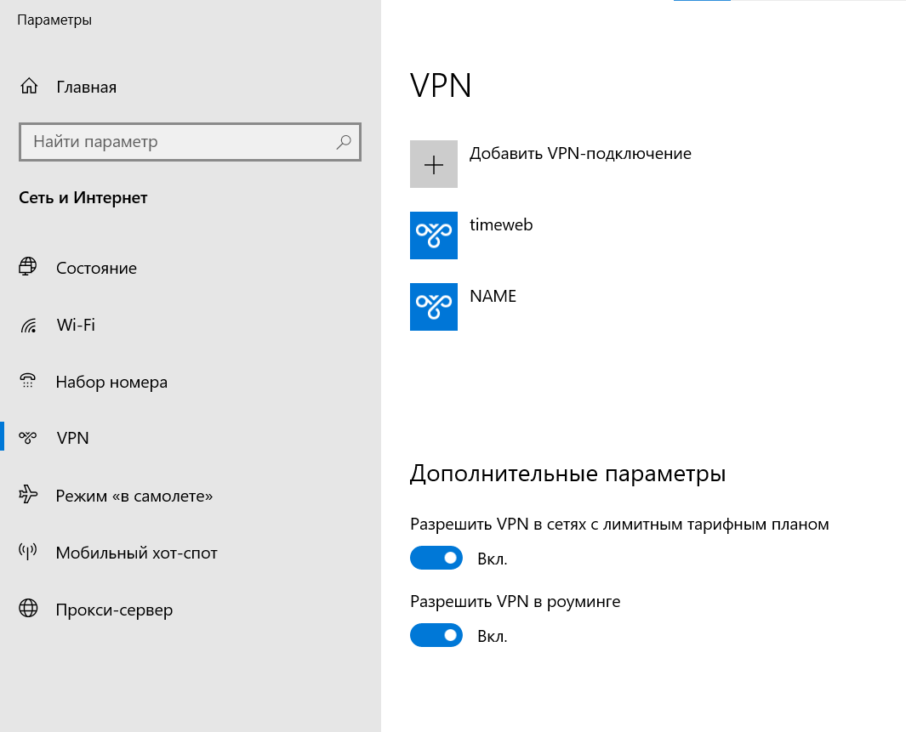906x732 pixels.
Task: Click the magnifier icon in the search box
Action: [x=343, y=142]
